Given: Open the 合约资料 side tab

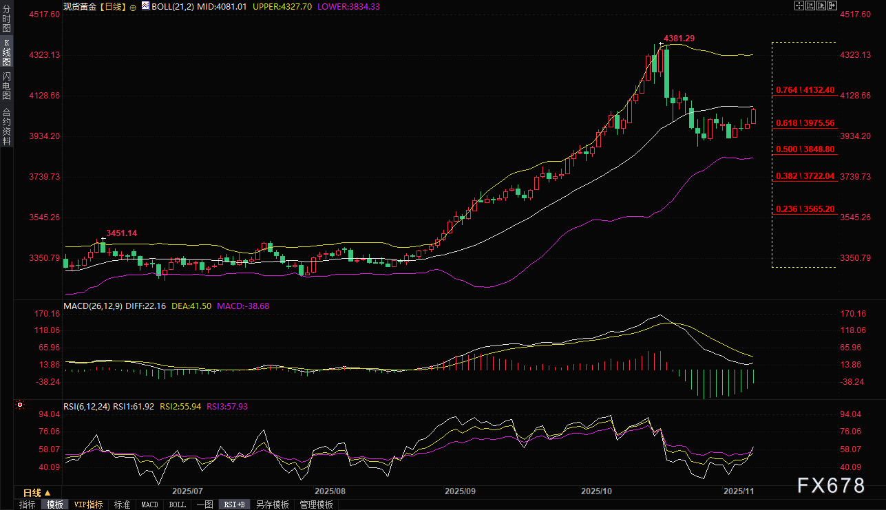Looking at the screenshot, I should coord(6,126).
